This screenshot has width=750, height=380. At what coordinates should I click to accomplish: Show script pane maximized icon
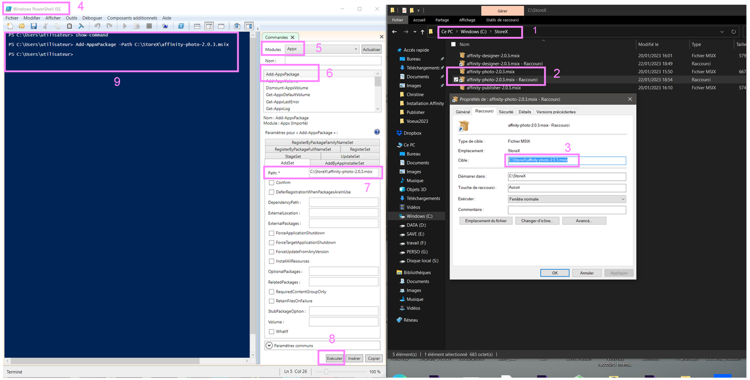click(220, 26)
